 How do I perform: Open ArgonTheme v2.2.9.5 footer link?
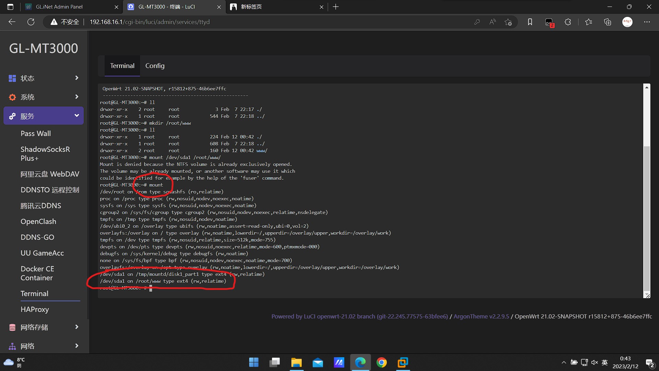pos(481,316)
